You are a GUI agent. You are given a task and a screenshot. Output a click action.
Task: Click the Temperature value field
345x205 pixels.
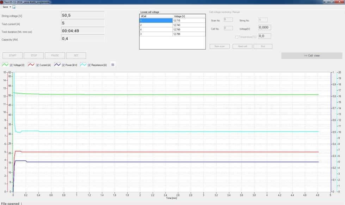click(265, 36)
